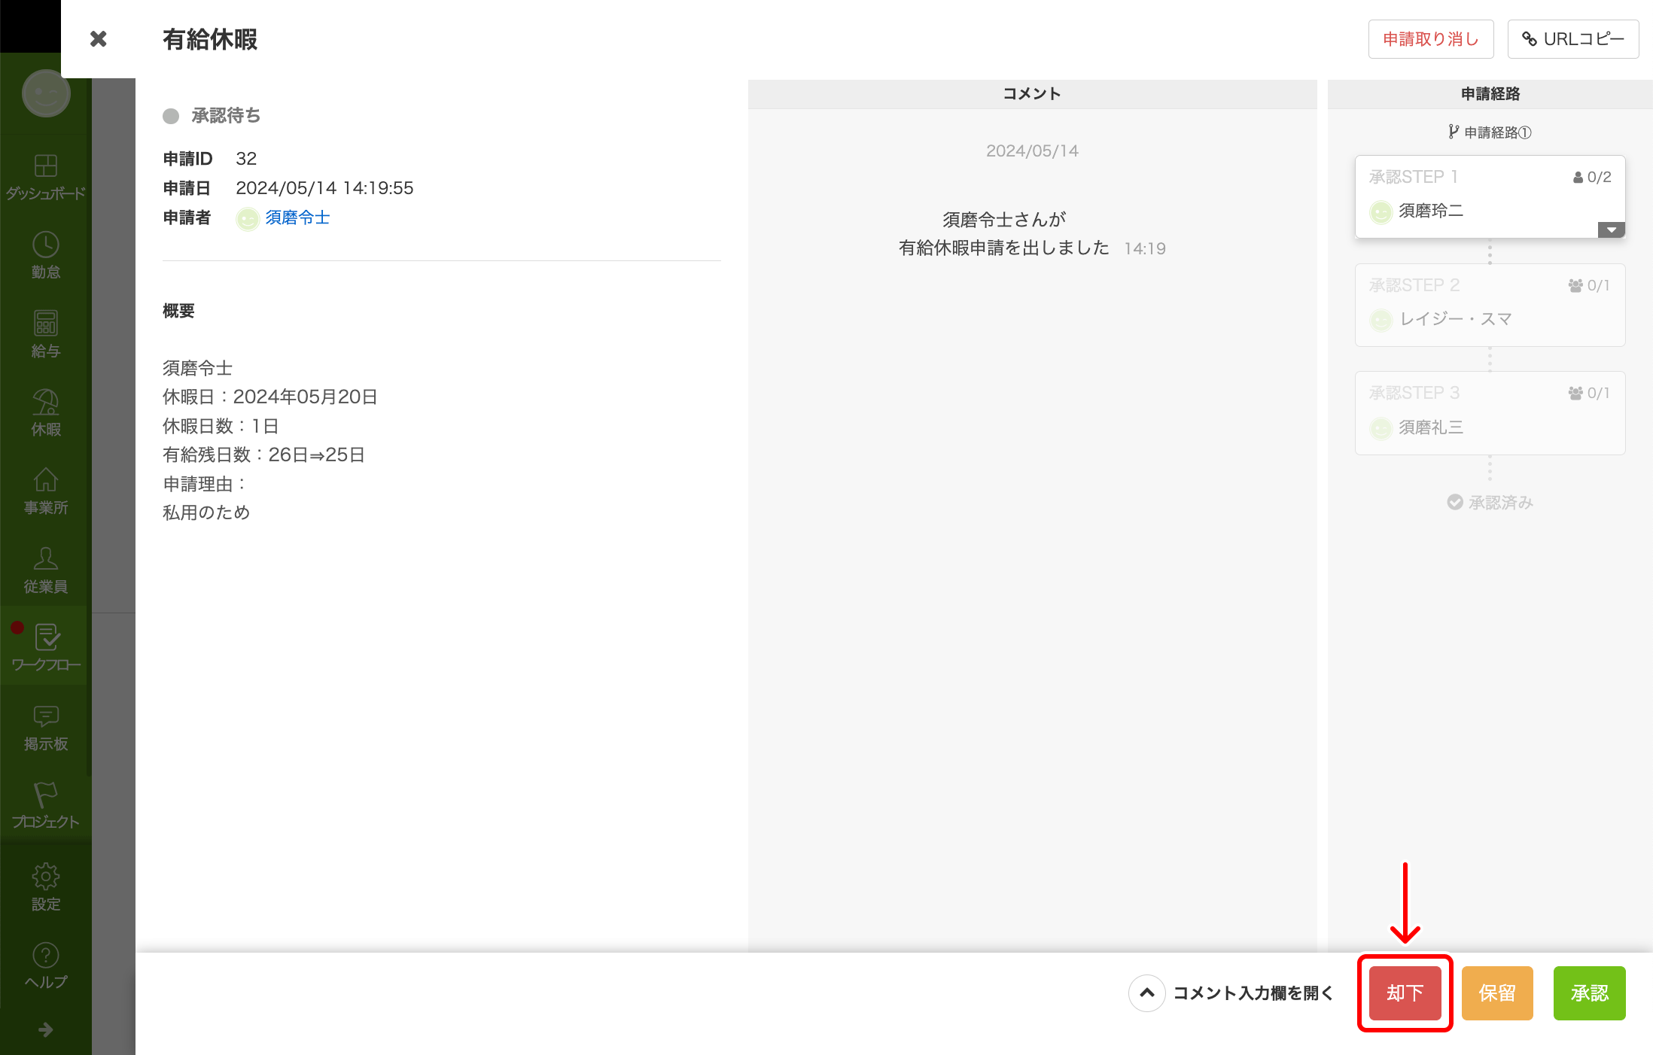Click 申請取り消し cancel request button

pyautogui.click(x=1430, y=39)
